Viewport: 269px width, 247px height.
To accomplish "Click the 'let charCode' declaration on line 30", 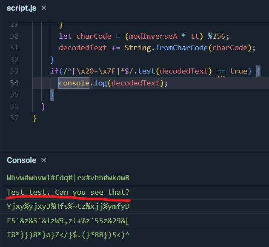I will click(x=85, y=36).
